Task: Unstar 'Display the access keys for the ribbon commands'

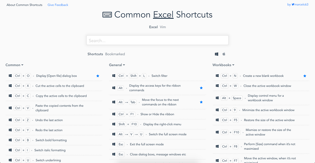Action: click(x=201, y=88)
